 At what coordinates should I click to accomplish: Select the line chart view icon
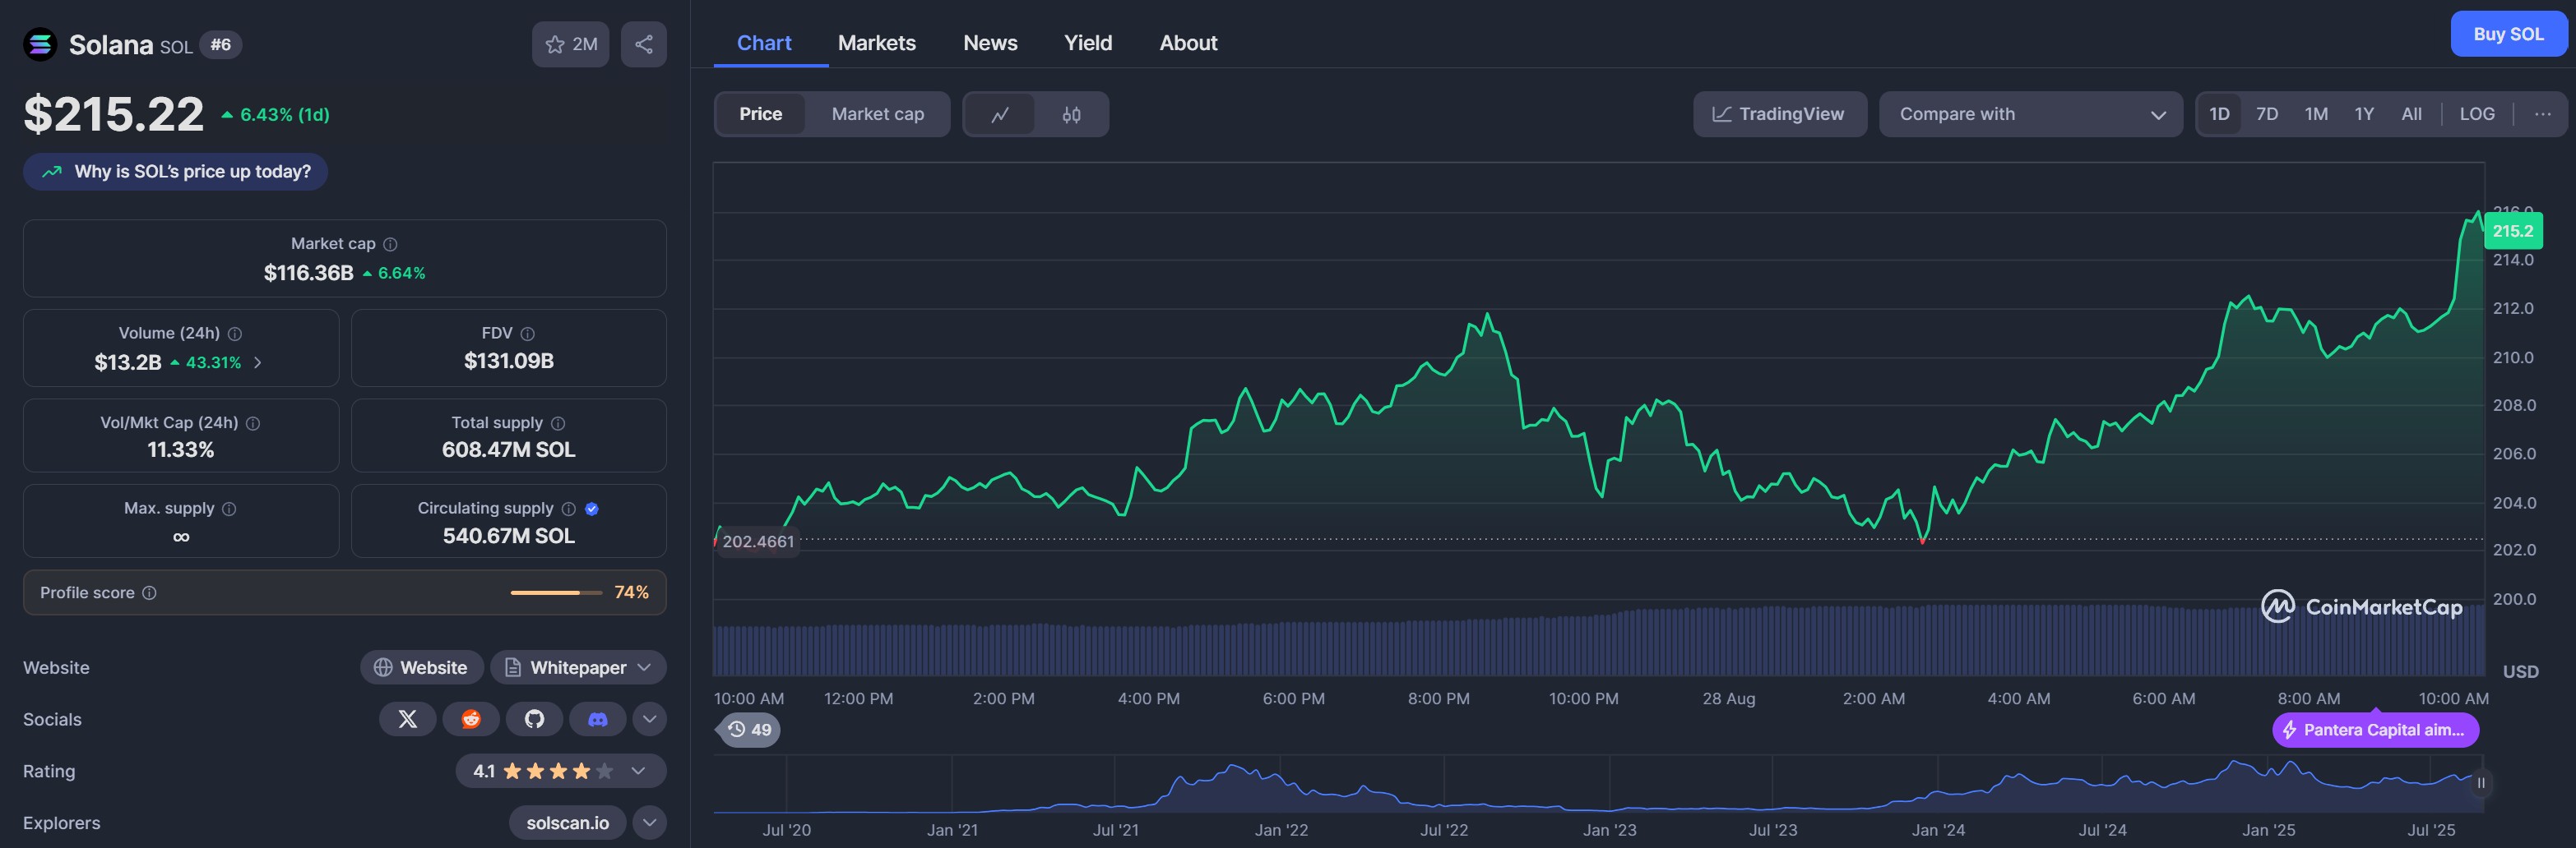point(999,115)
